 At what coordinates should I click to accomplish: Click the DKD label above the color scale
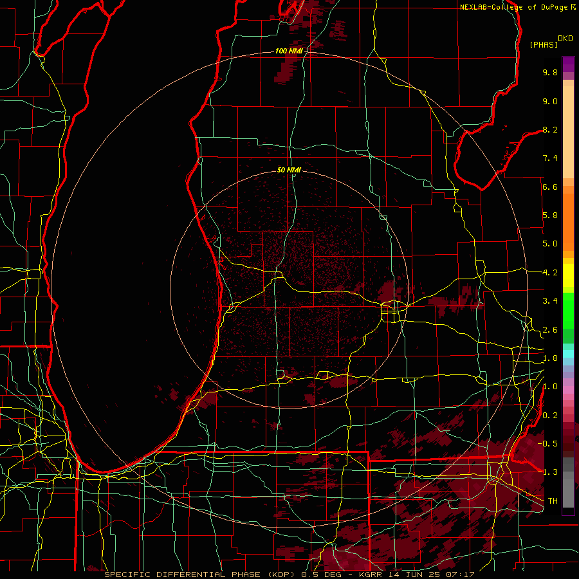565,39
